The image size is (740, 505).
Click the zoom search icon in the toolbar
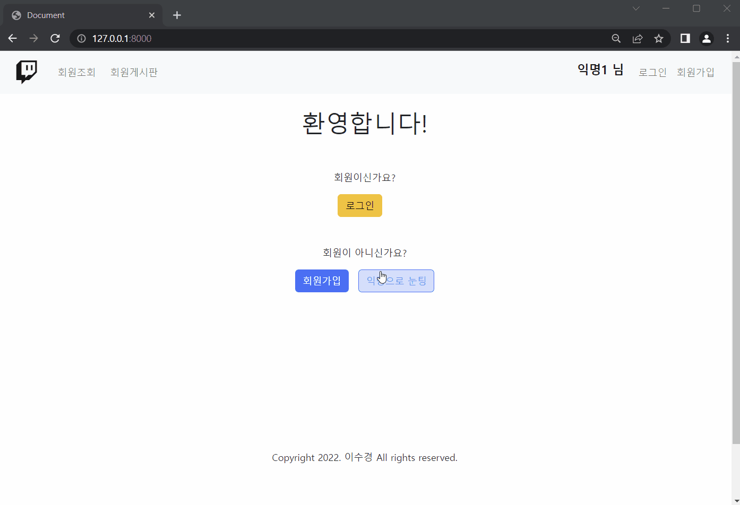coord(616,38)
